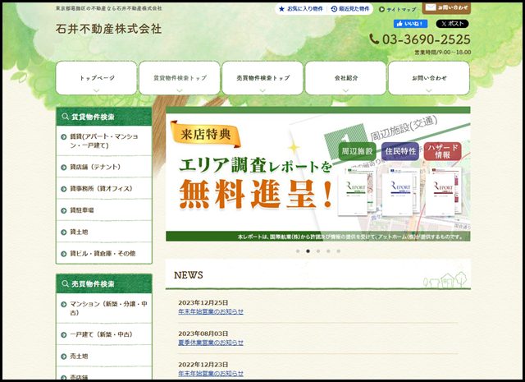Click the clock icon beside 最近見た物件

point(334,9)
